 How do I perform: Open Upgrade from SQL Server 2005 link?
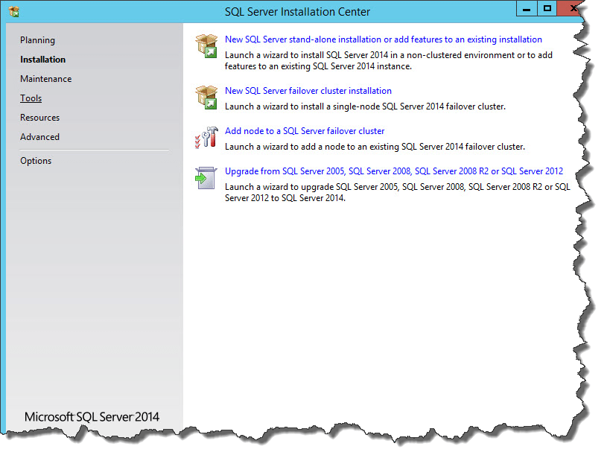click(x=393, y=171)
